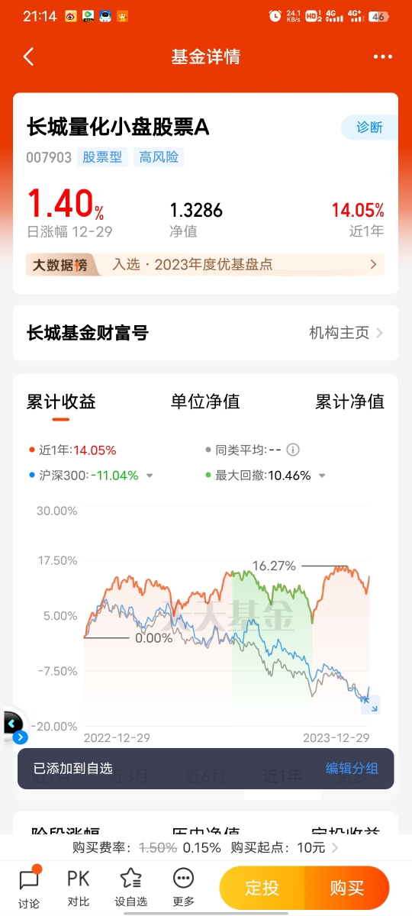
Task: Open the 编辑分组 link in toast
Action: pos(352,769)
